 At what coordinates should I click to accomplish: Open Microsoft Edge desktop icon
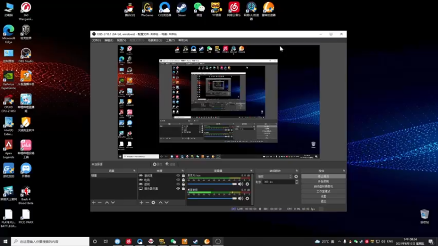[x=9, y=34]
